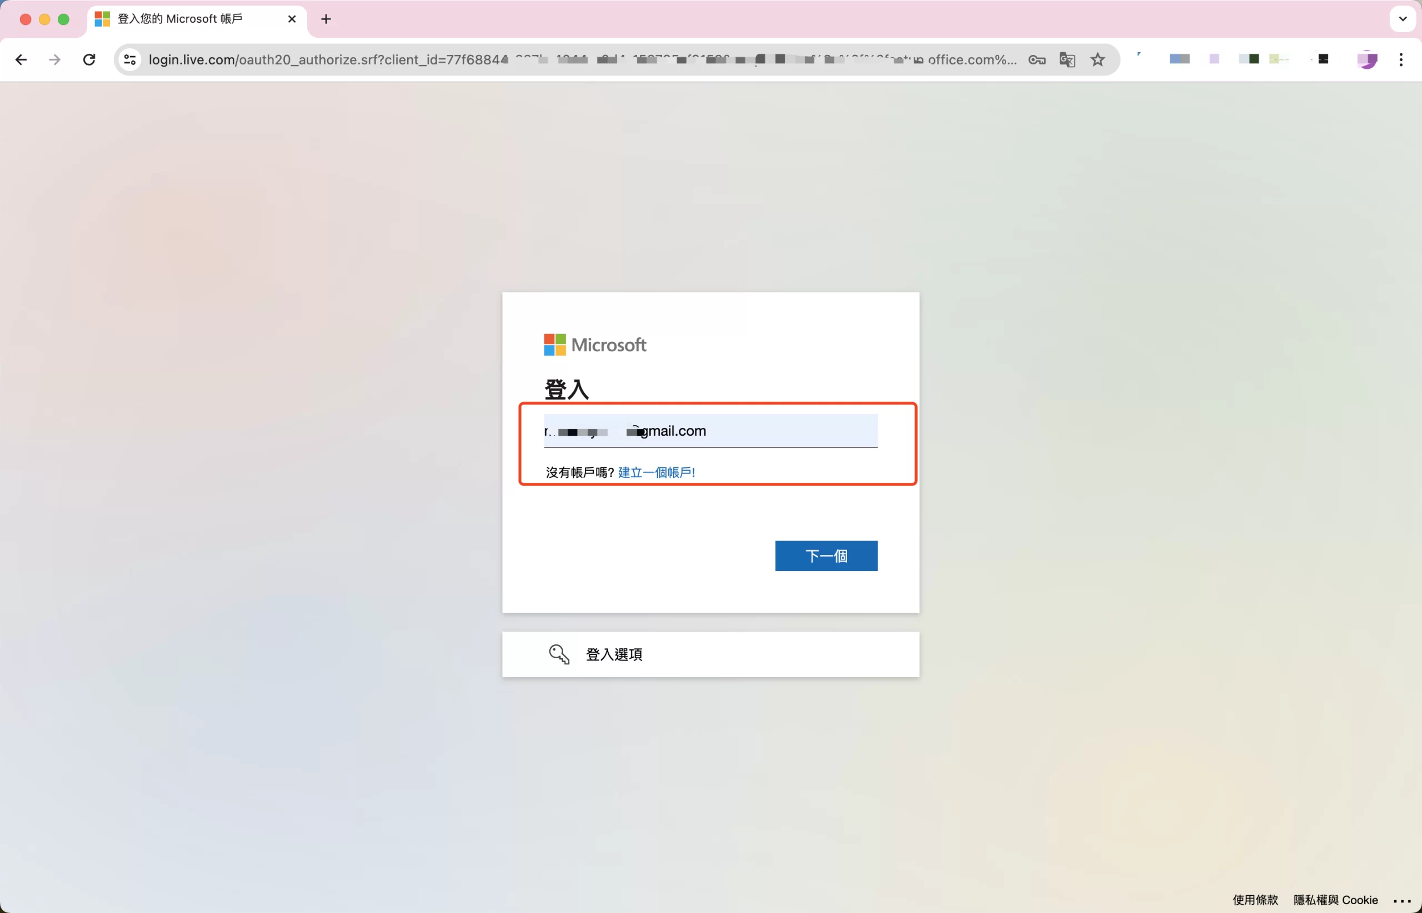The height and width of the screenshot is (913, 1422).
Task: Open the Google Translate page icon
Action: (1066, 60)
